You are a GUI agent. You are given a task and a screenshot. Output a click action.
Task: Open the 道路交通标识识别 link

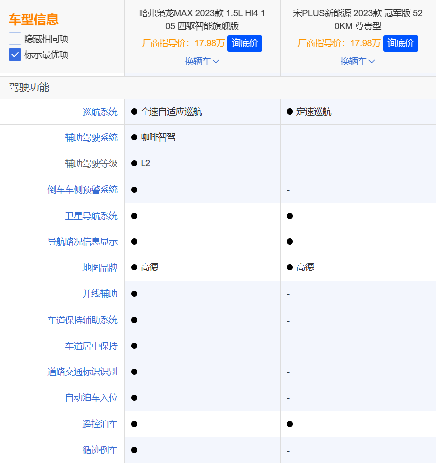[83, 372]
